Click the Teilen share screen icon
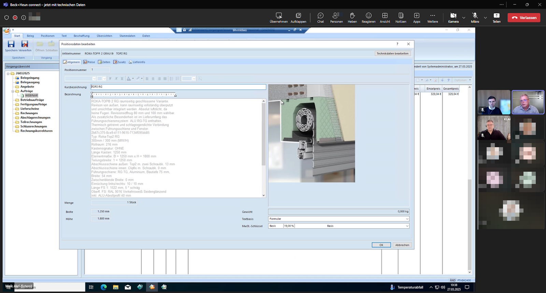This screenshot has height=293, width=546. [x=497, y=16]
